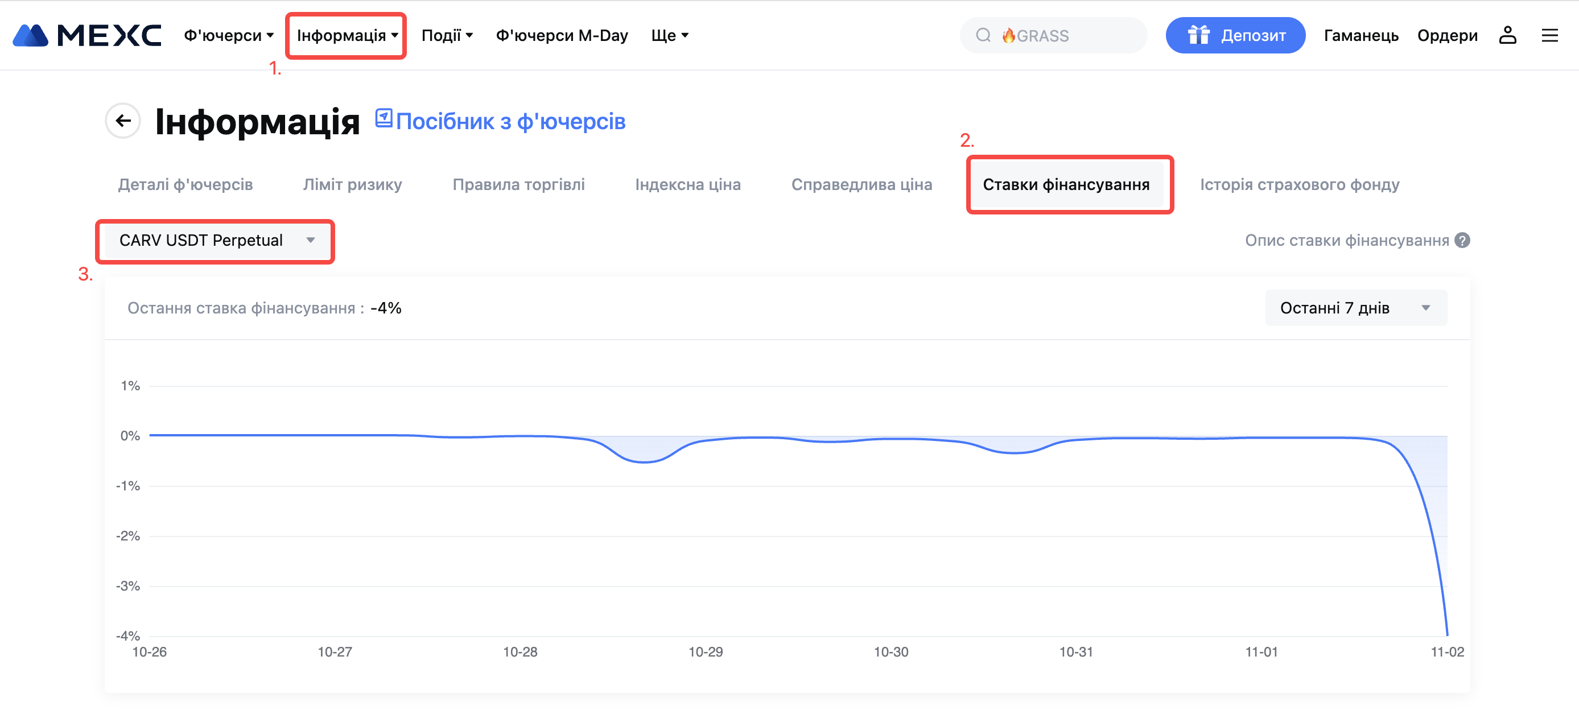The width and height of the screenshot is (1579, 714).
Task: Expand the Ф'ючерси dropdown menu
Action: pyautogui.click(x=228, y=35)
